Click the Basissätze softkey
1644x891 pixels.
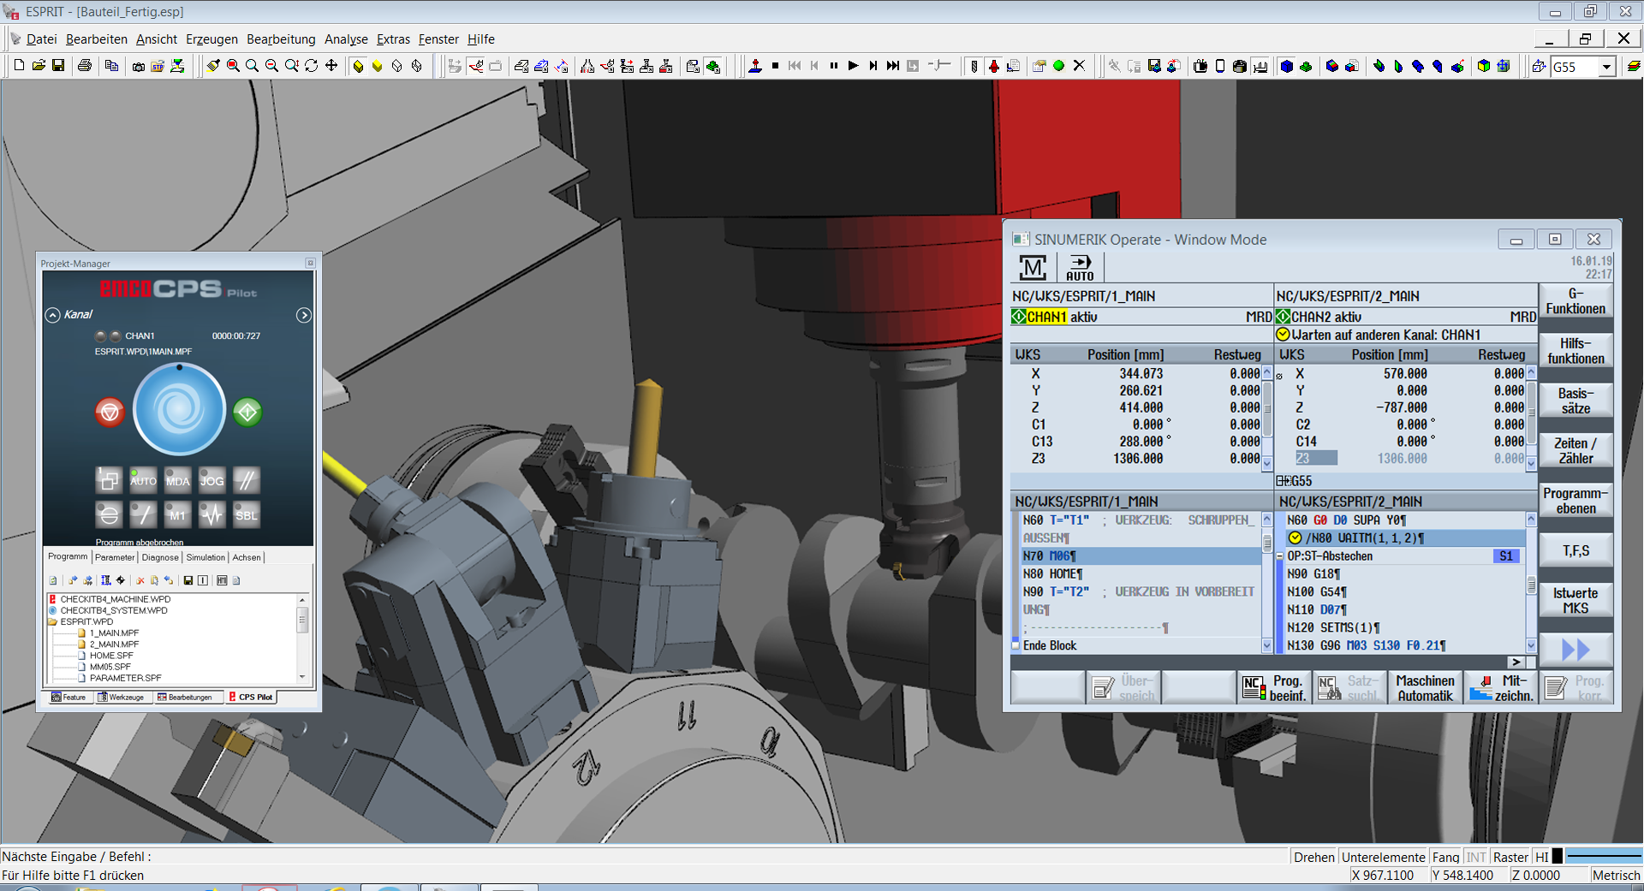point(1575,401)
